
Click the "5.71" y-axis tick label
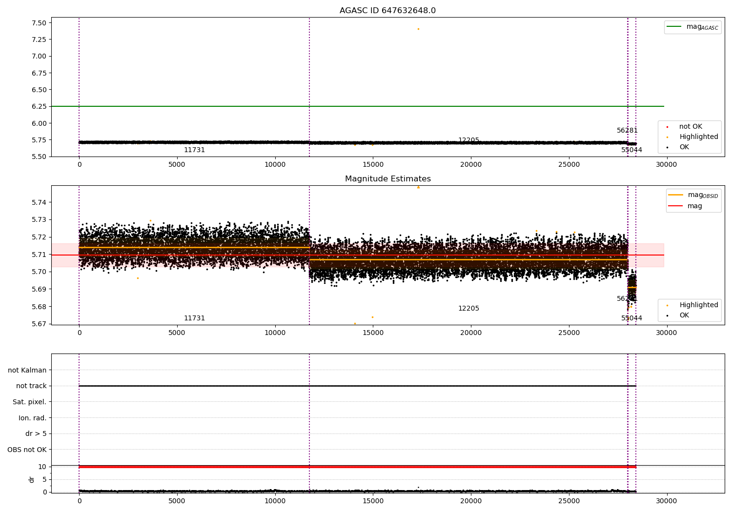pyautogui.click(x=39, y=255)
